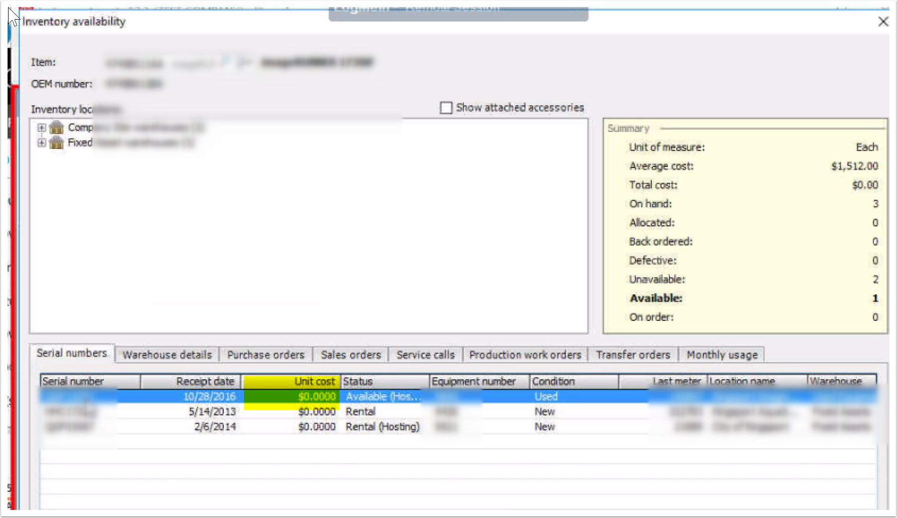Click the Fixed... warehouse building icon
This screenshot has height=518, width=897.
coord(57,142)
